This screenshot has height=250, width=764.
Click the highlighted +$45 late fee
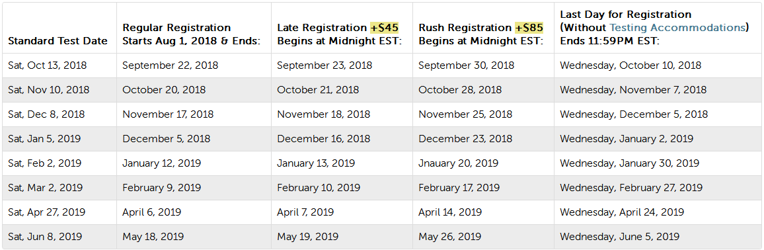385,28
